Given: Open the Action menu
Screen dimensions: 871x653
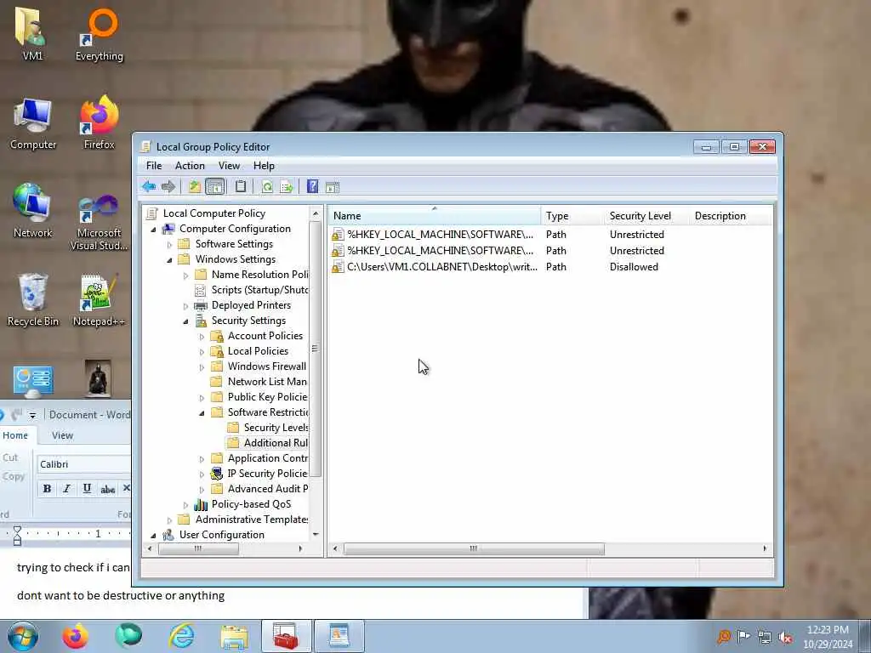Looking at the screenshot, I should (x=190, y=166).
